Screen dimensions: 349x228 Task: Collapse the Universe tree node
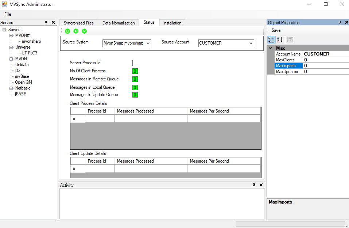tap(11, 47)
